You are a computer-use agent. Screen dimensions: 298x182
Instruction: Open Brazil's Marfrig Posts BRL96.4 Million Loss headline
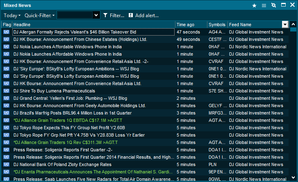pyautogui.click(x=73, y=113)
